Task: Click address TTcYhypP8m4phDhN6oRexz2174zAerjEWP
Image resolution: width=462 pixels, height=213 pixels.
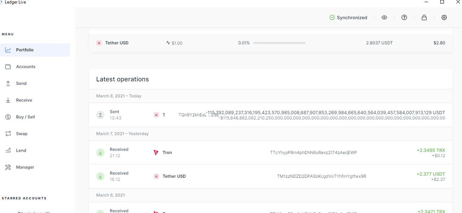Action: point(313,152)
